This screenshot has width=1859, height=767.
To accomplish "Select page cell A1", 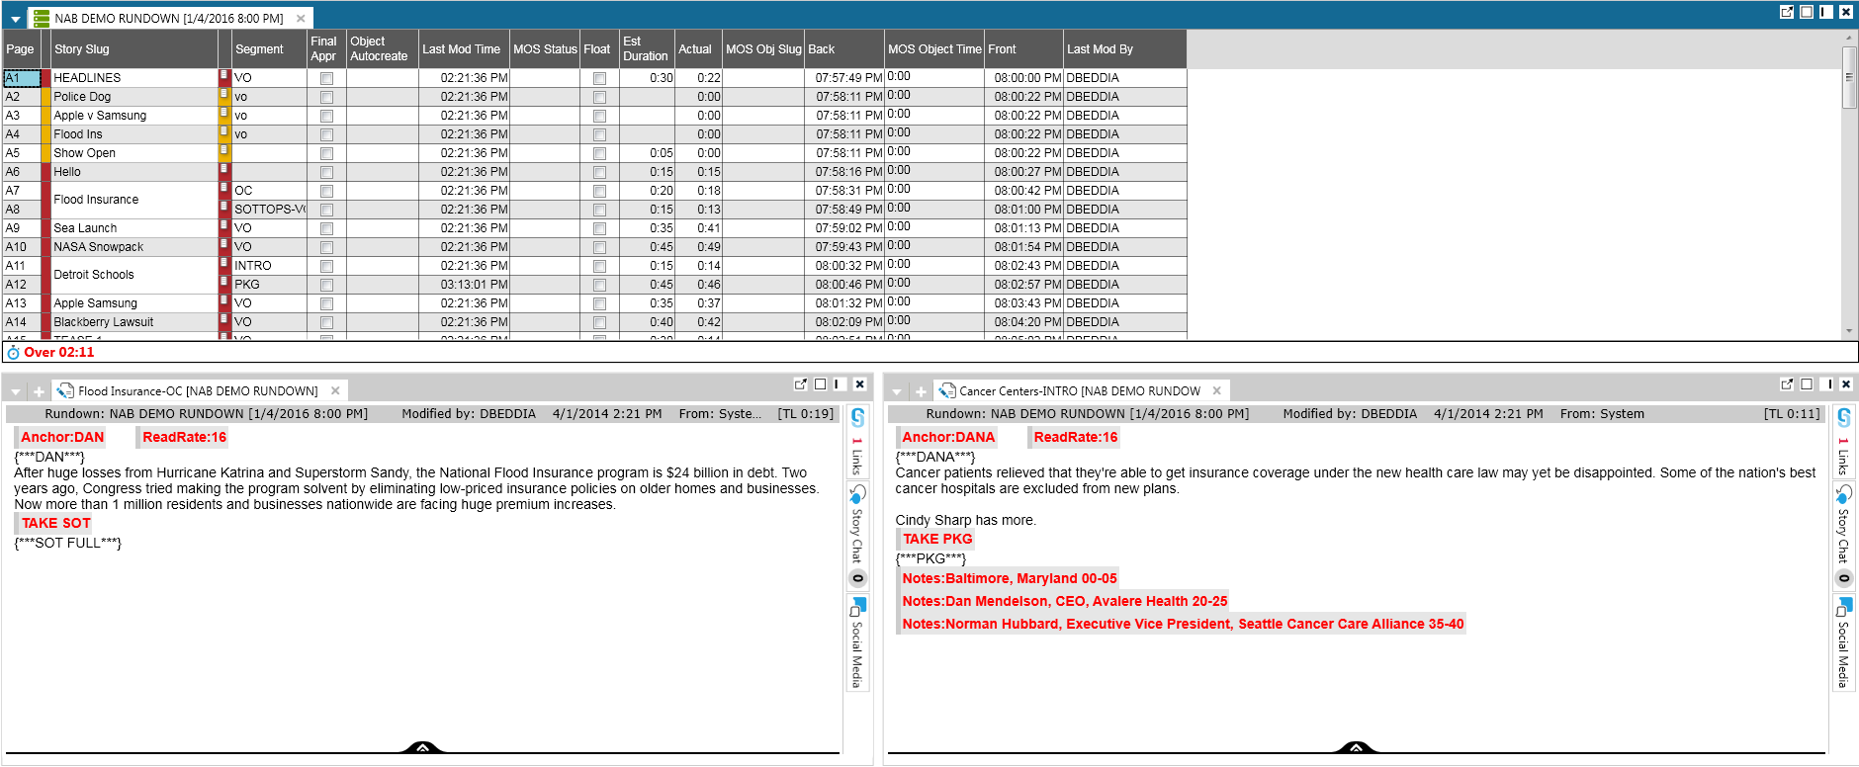I will [x=22, y=78].
